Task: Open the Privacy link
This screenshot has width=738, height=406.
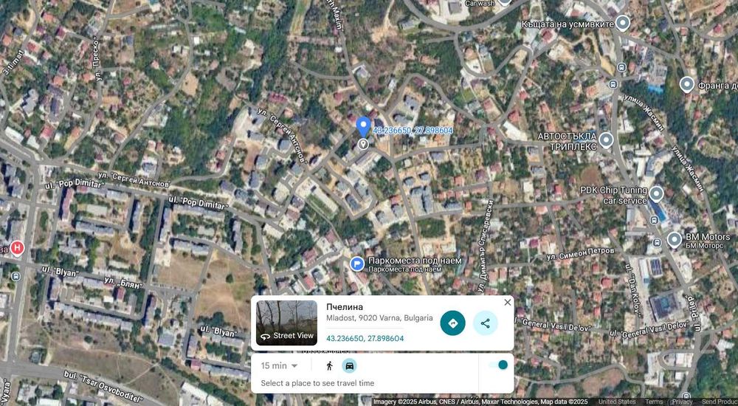Action: pos(683,402)
